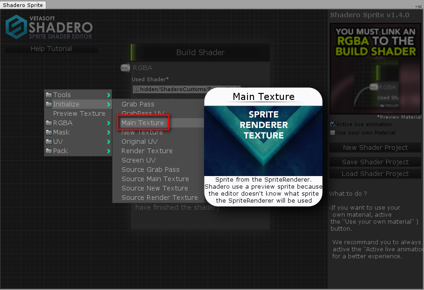Screen dimensions: 424x290
Task: Click the folder icon beside Mask
Action: coord(49,132)
